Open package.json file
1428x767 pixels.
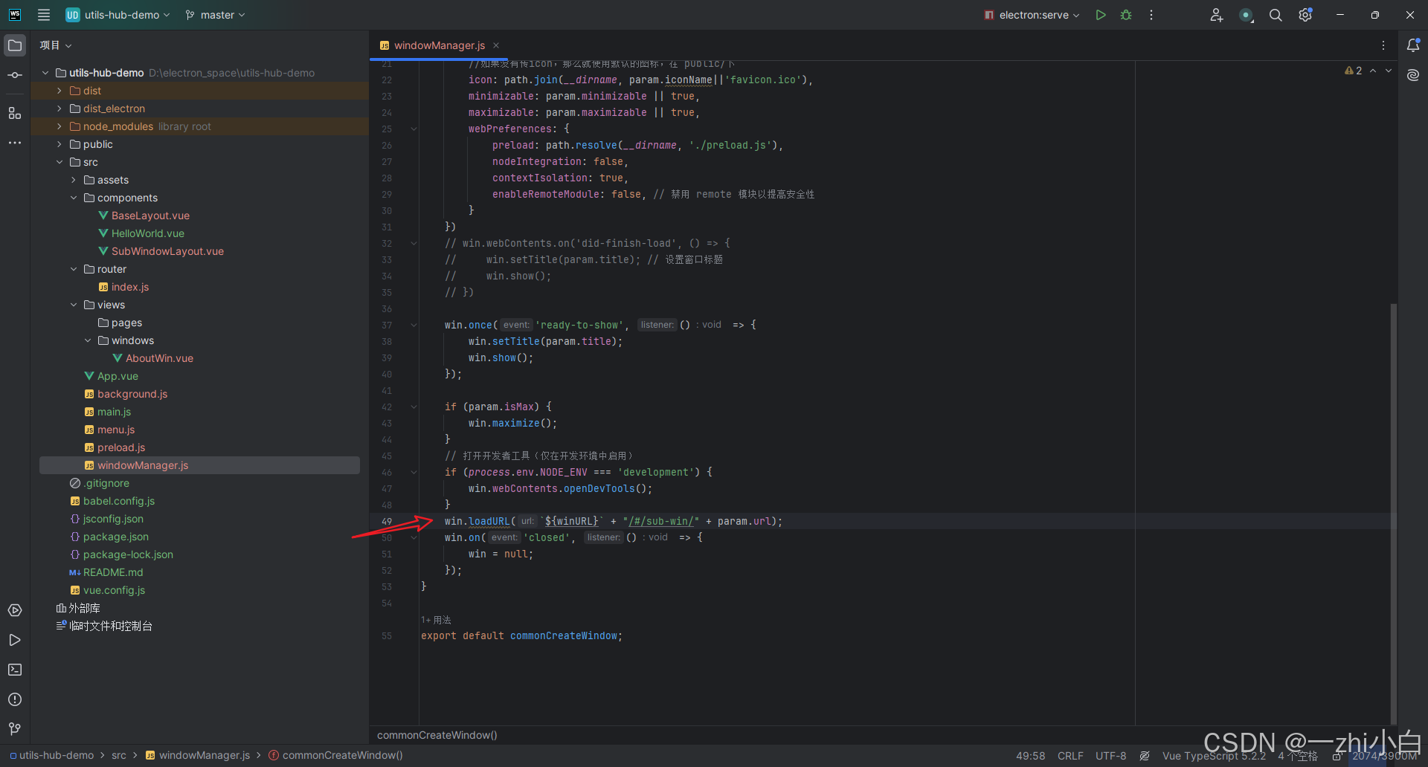[115, 537]
